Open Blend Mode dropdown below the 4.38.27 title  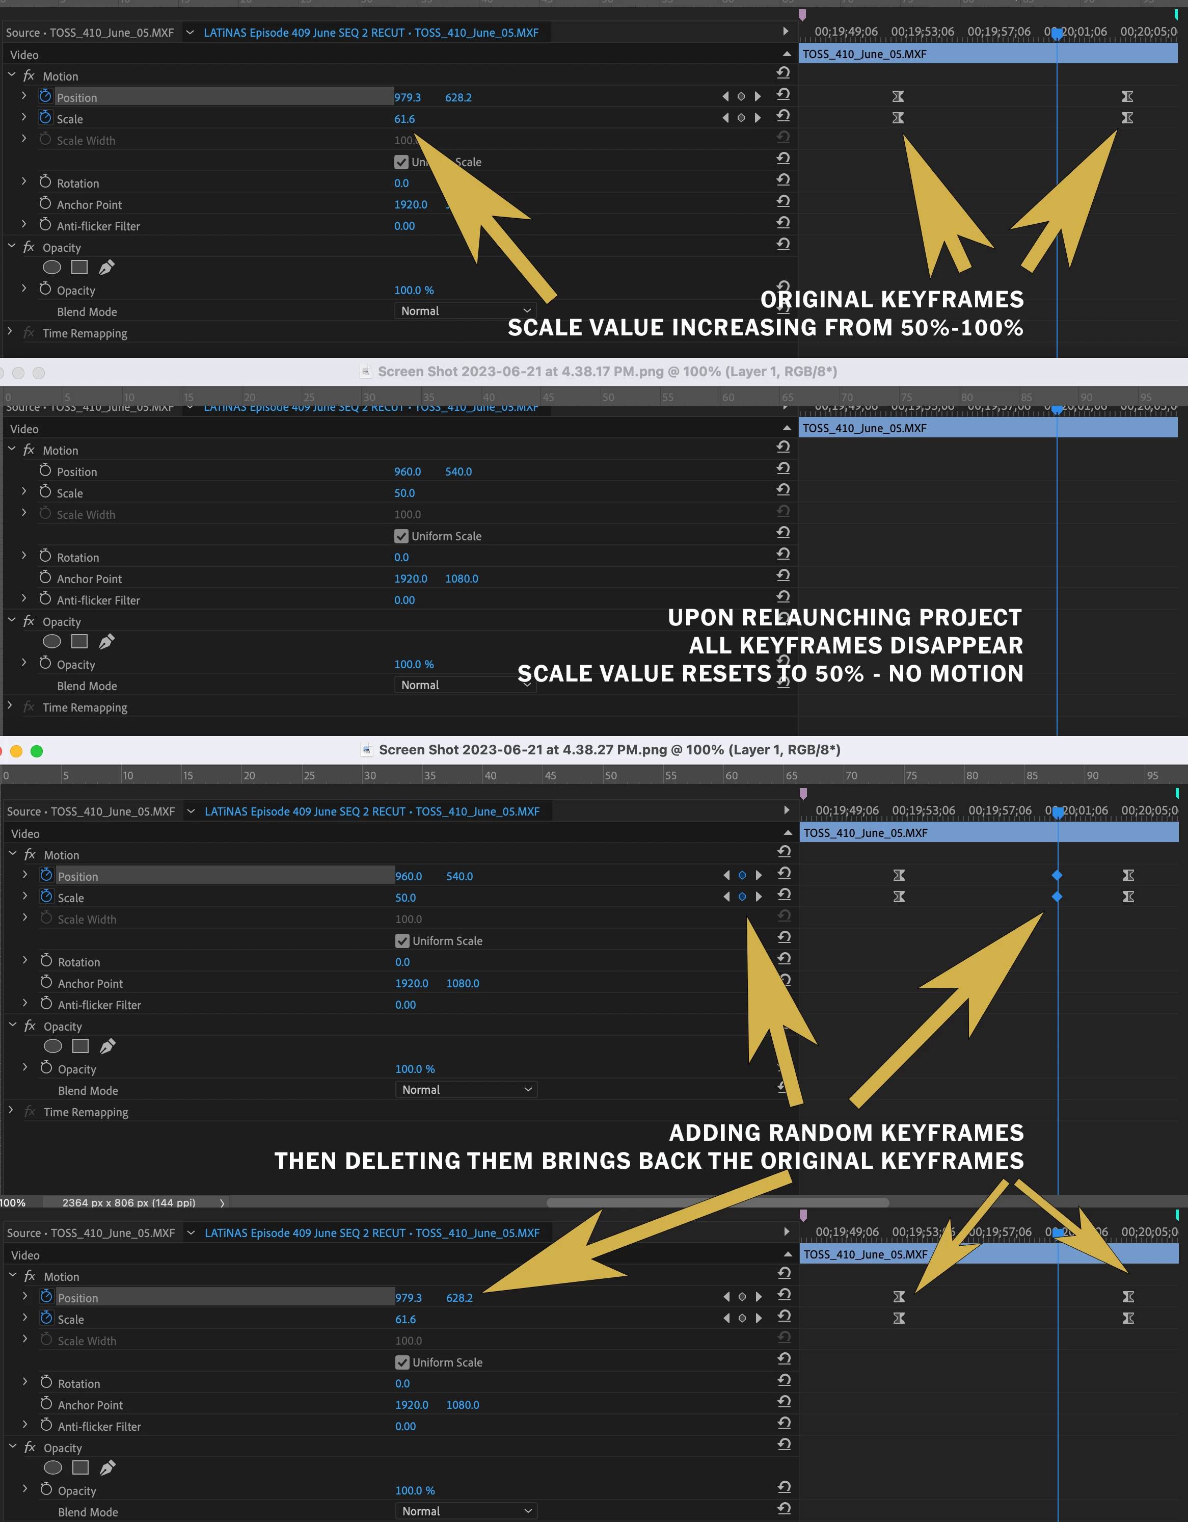coord(466,1089)
